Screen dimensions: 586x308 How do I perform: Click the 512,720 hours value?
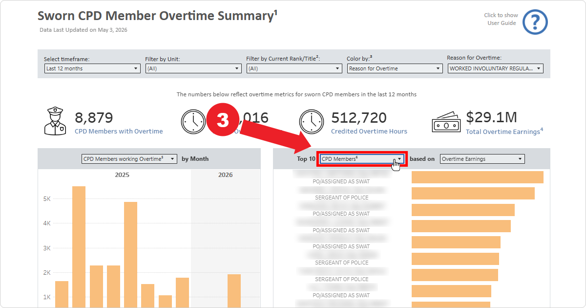pos(359,117)
